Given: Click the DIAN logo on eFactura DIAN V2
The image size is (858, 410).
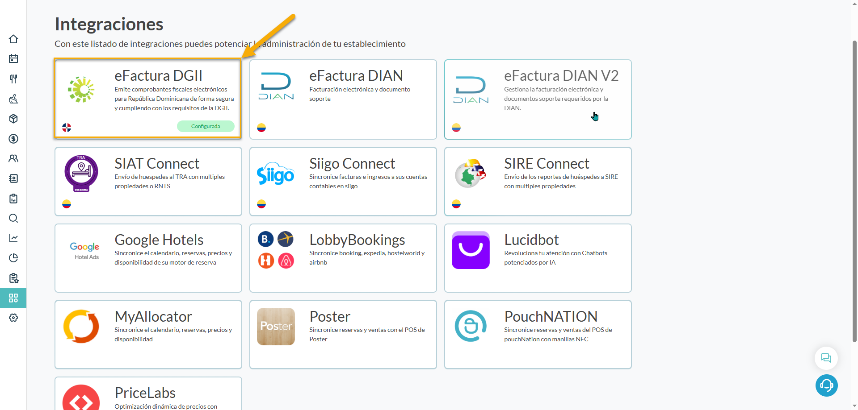Looking at the screenshot, I should [471, 90].
